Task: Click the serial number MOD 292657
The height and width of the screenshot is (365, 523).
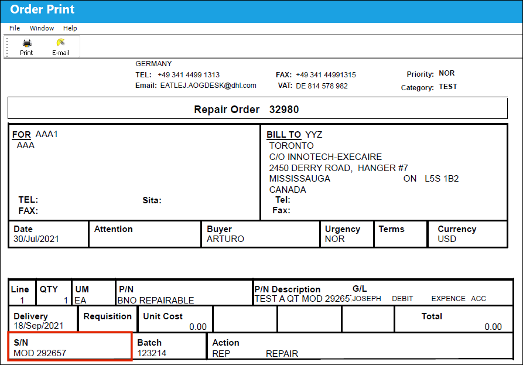Action: (40, 353)
